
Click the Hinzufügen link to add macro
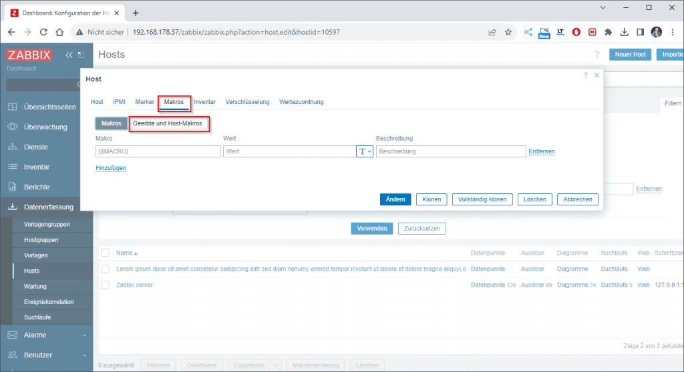pos(111,168)
